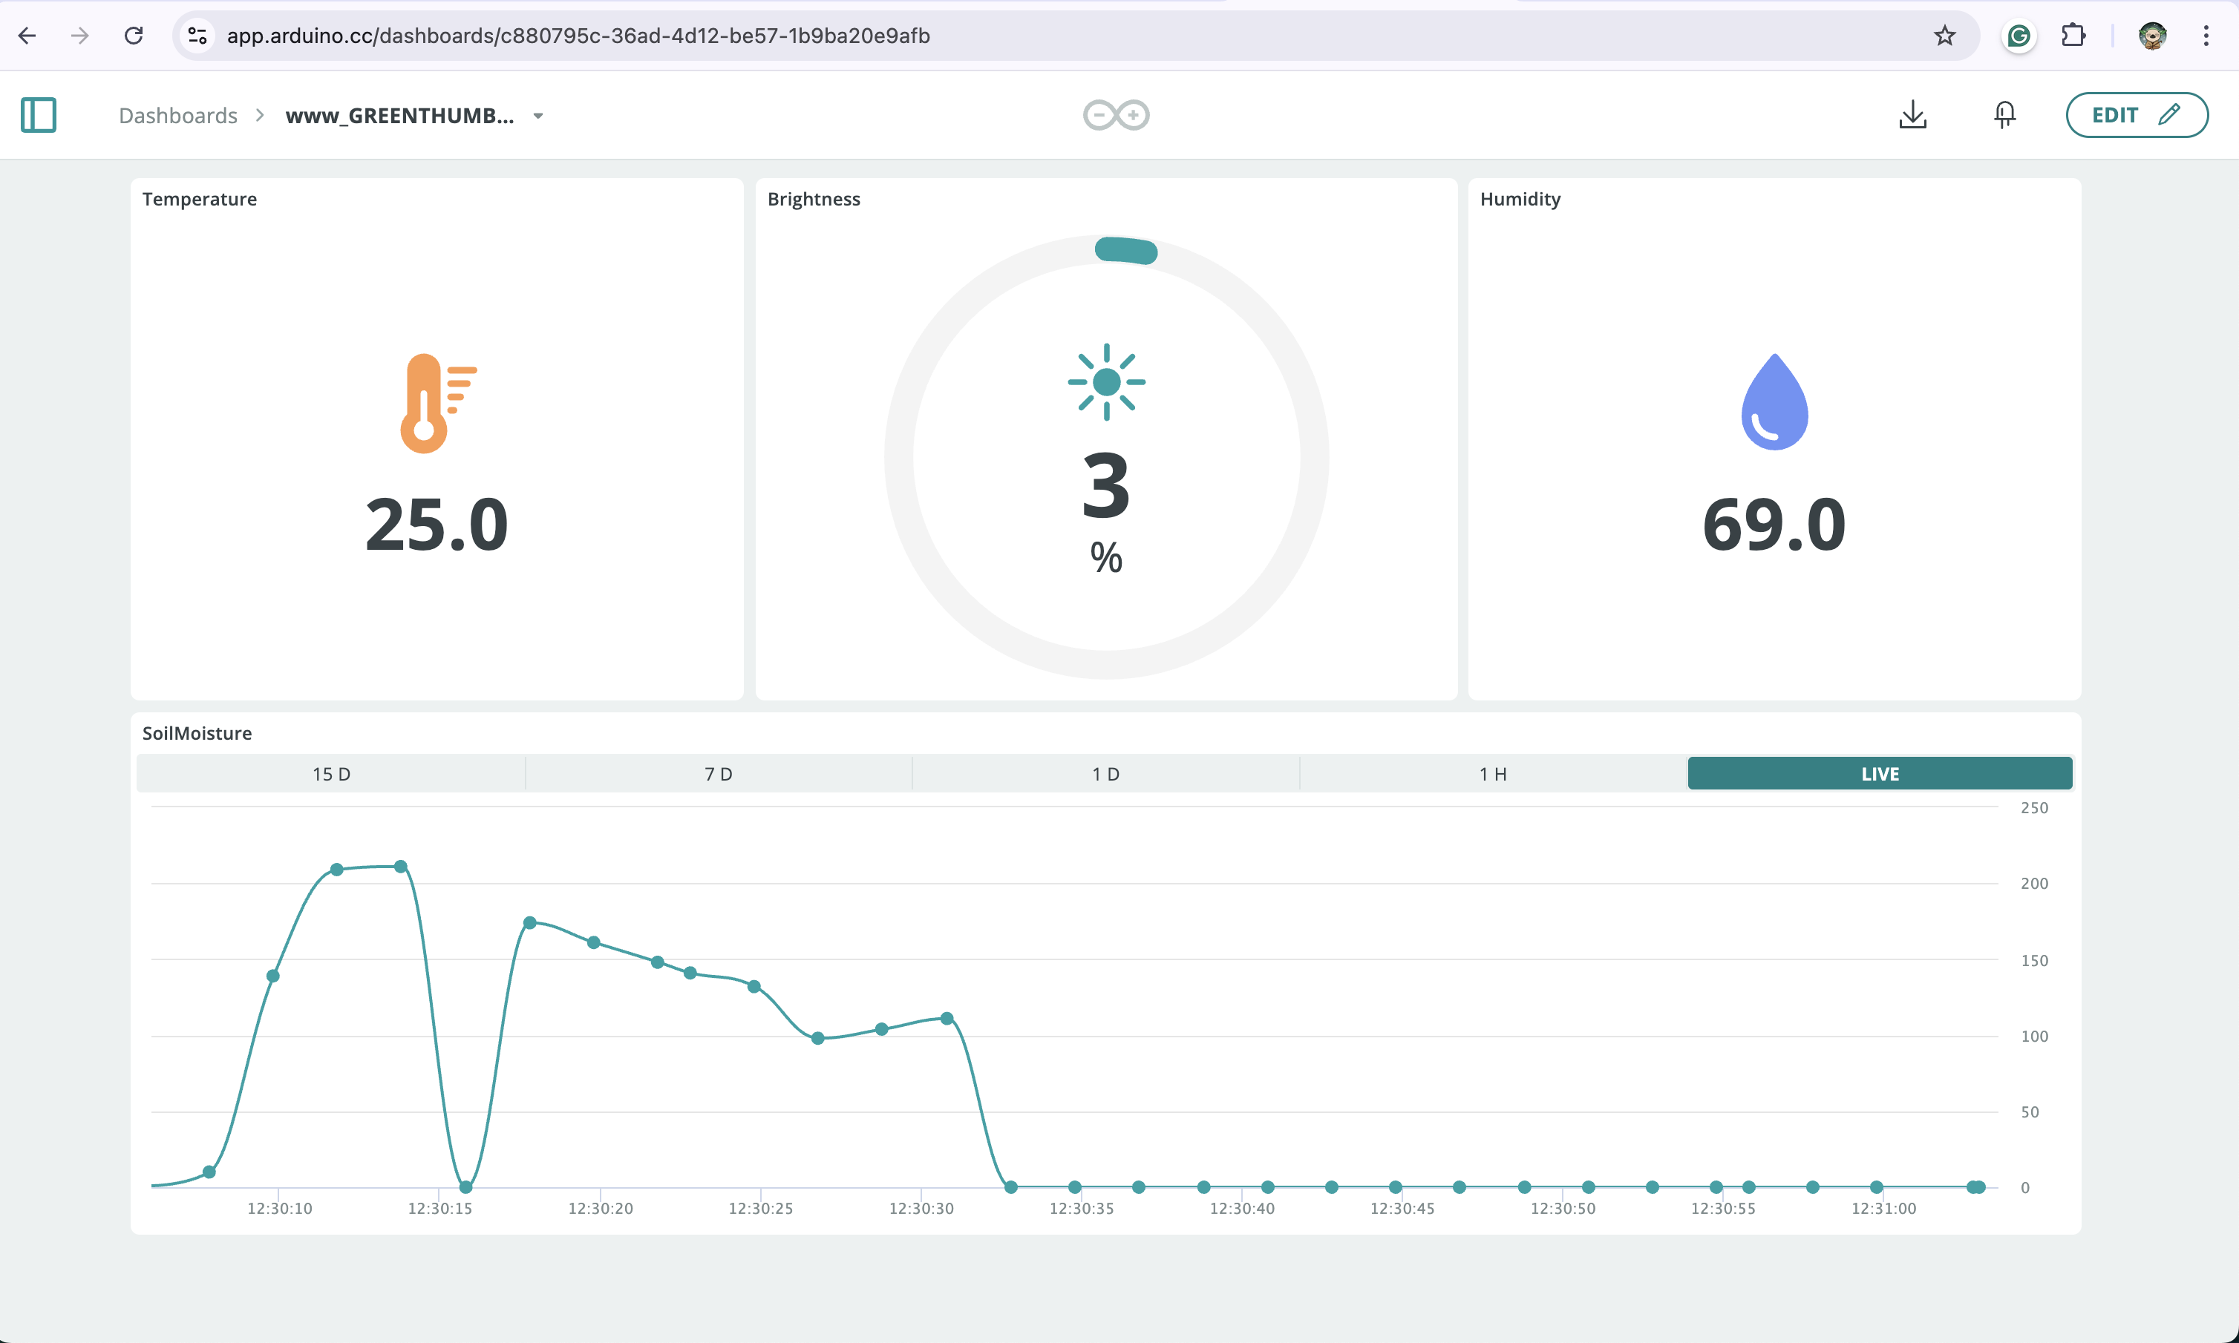Click the EDIT dashboard button
Image resolution: width=2239 pixels, height=1343 pixels.
(x=2136, y=115)
